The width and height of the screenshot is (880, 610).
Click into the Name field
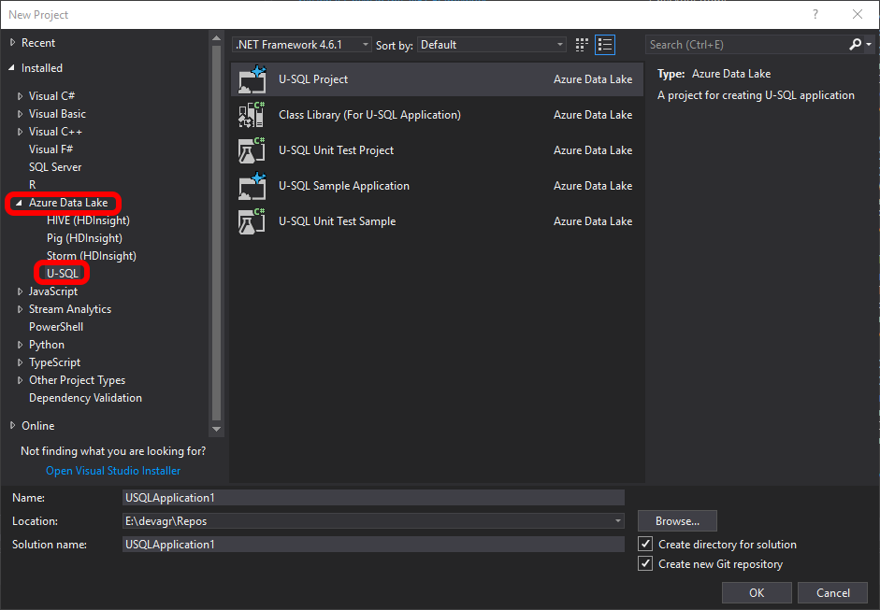coord(373,497)
